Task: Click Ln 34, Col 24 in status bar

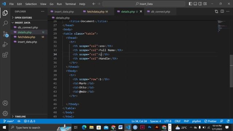Action: 139,121
